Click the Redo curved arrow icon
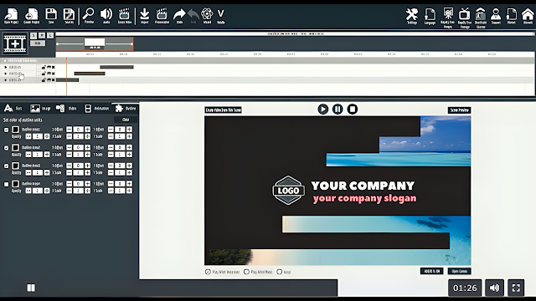This screenshot has height=301, width=536. (x=179, y=16)
